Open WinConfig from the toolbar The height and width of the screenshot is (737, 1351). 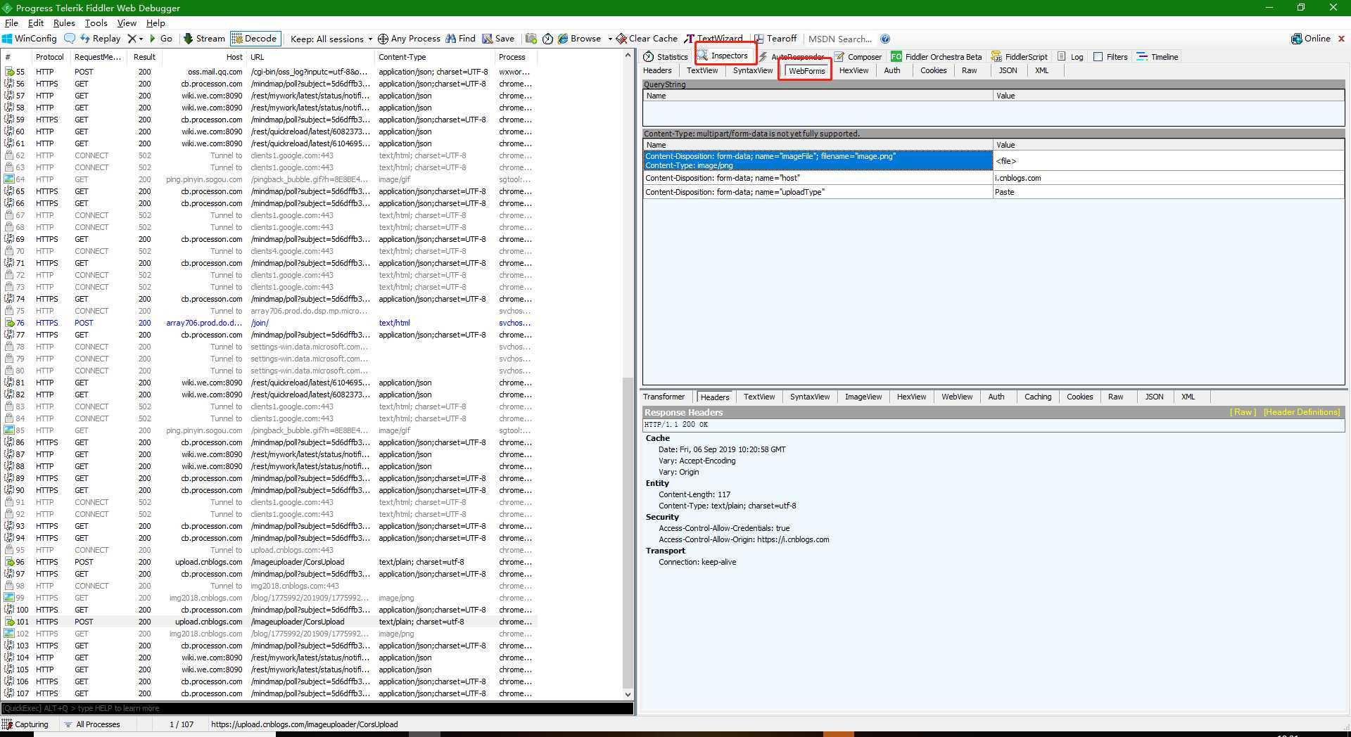tap(30, 39)
